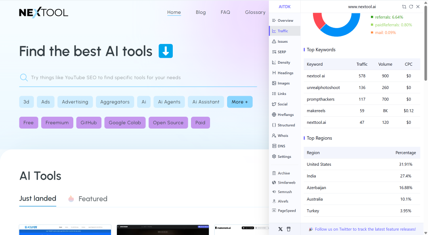Click the PageSpeed gauge icon
The height and width of the screenshot is (235, 428).
(274, 210)
